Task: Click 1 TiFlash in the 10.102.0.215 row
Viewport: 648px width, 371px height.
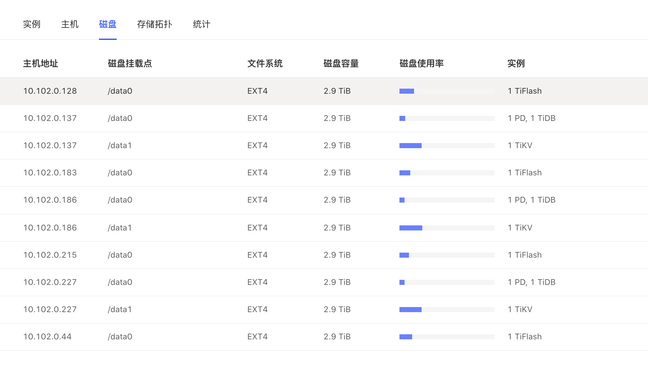Action: (x=525, y=255)
